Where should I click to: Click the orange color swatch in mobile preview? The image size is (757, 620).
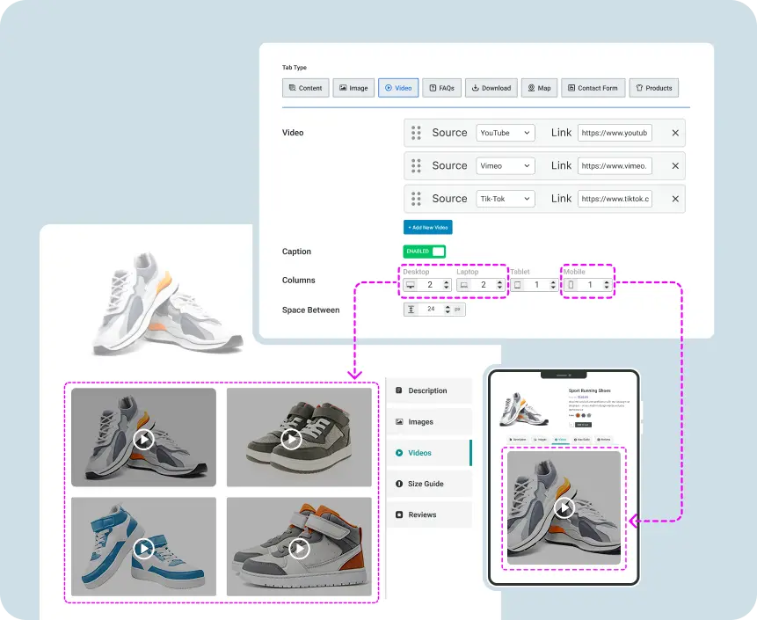coord(577,416)
